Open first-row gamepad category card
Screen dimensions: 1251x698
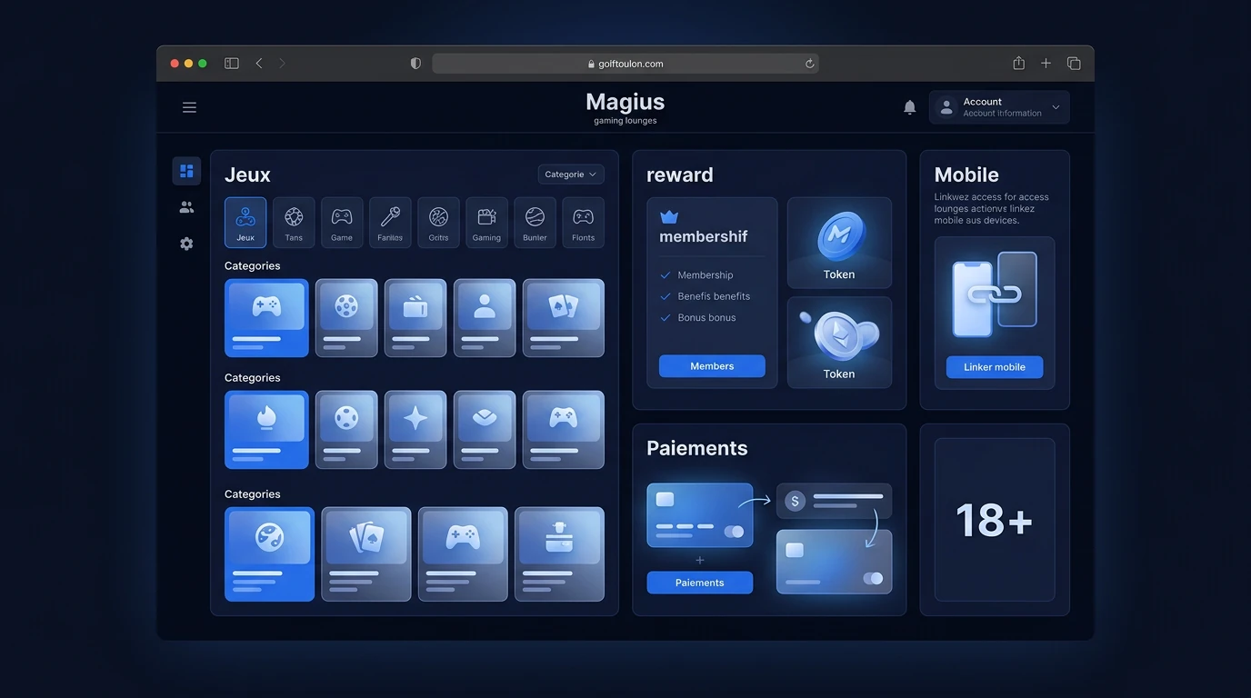[266, 318]
